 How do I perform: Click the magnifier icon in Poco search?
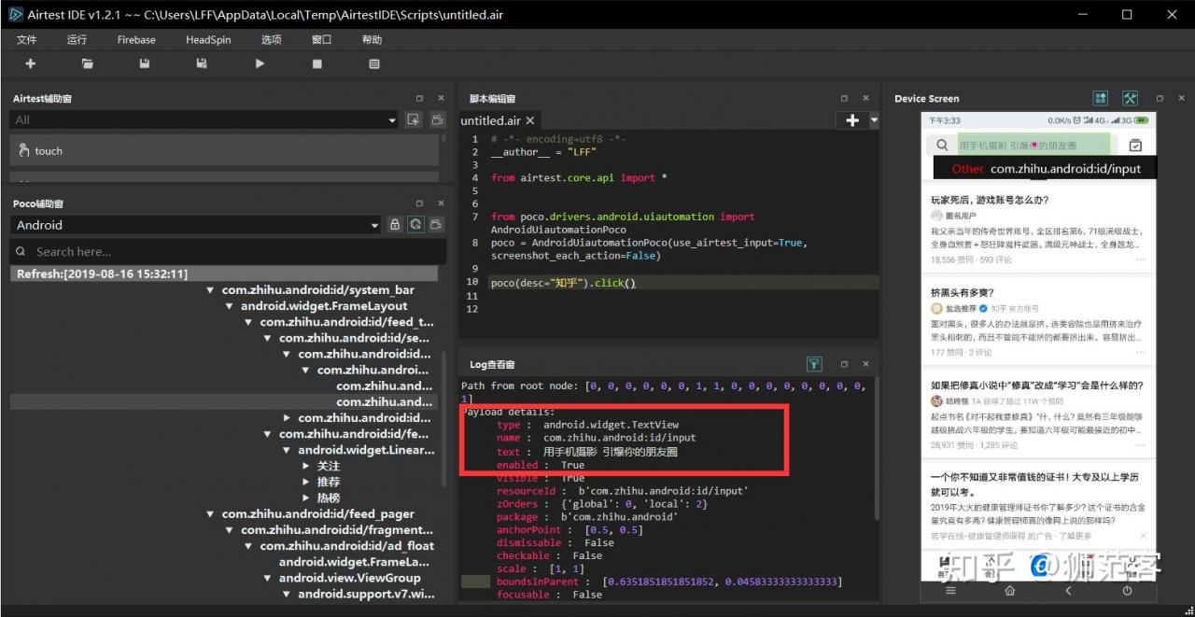(x=21, y=251)
